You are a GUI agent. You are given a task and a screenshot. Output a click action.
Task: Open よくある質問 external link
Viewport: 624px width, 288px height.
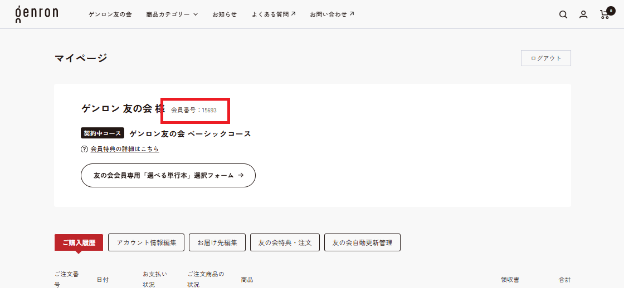click(274, 14)
